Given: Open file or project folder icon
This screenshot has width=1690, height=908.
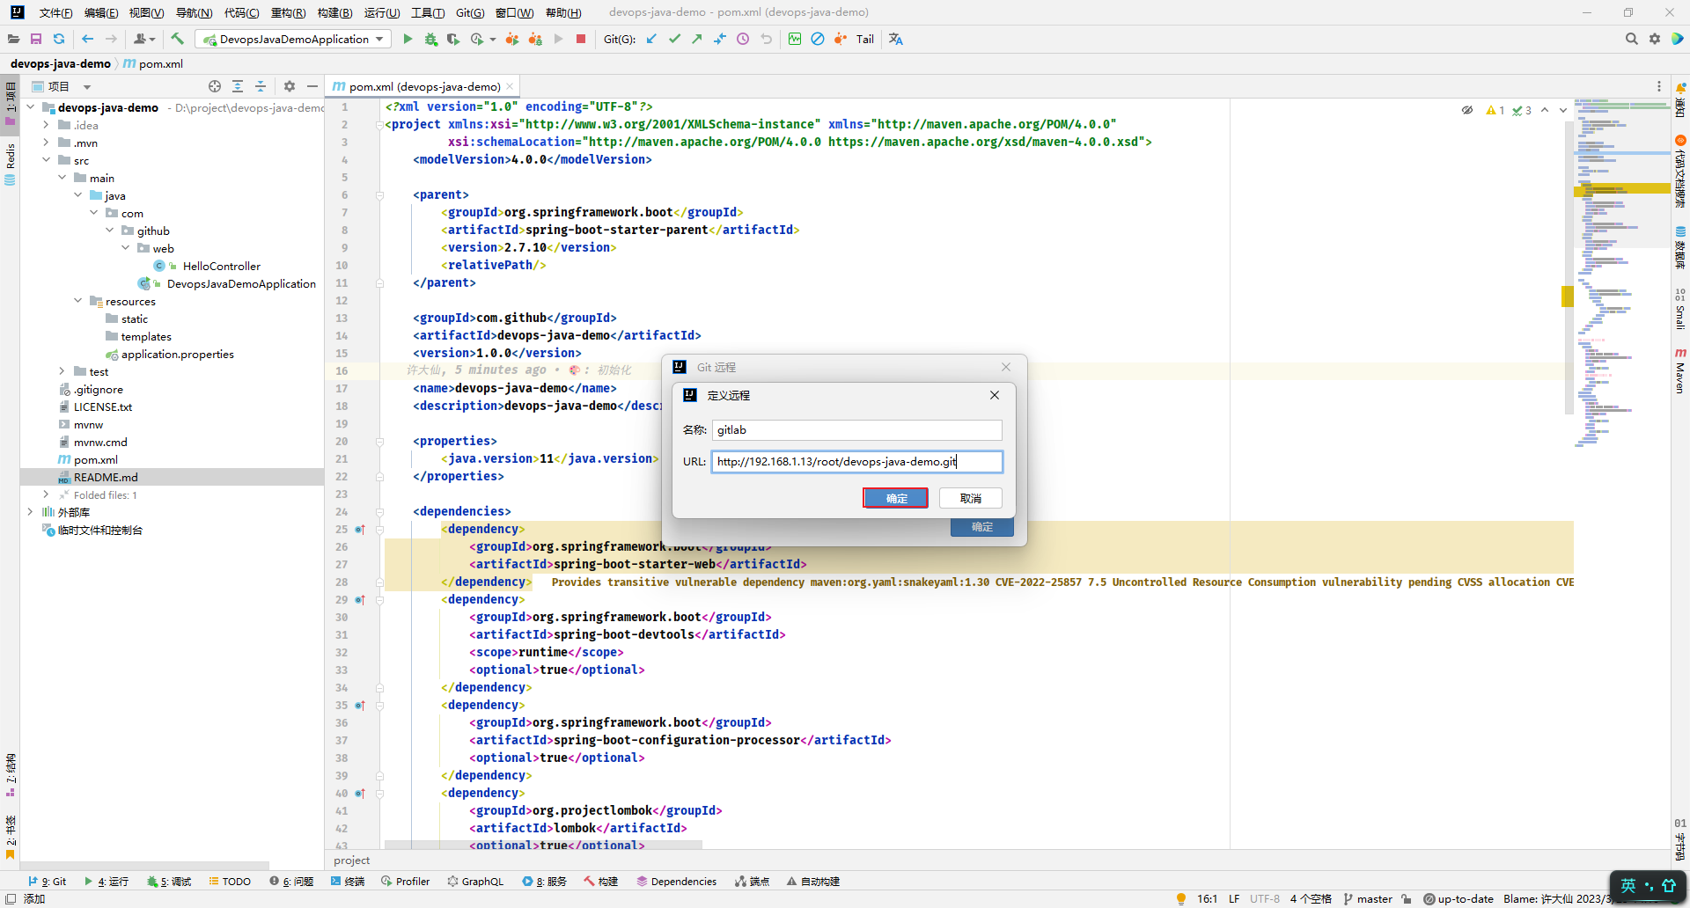Looking at the screenshot, I should (x=13, y=39).
